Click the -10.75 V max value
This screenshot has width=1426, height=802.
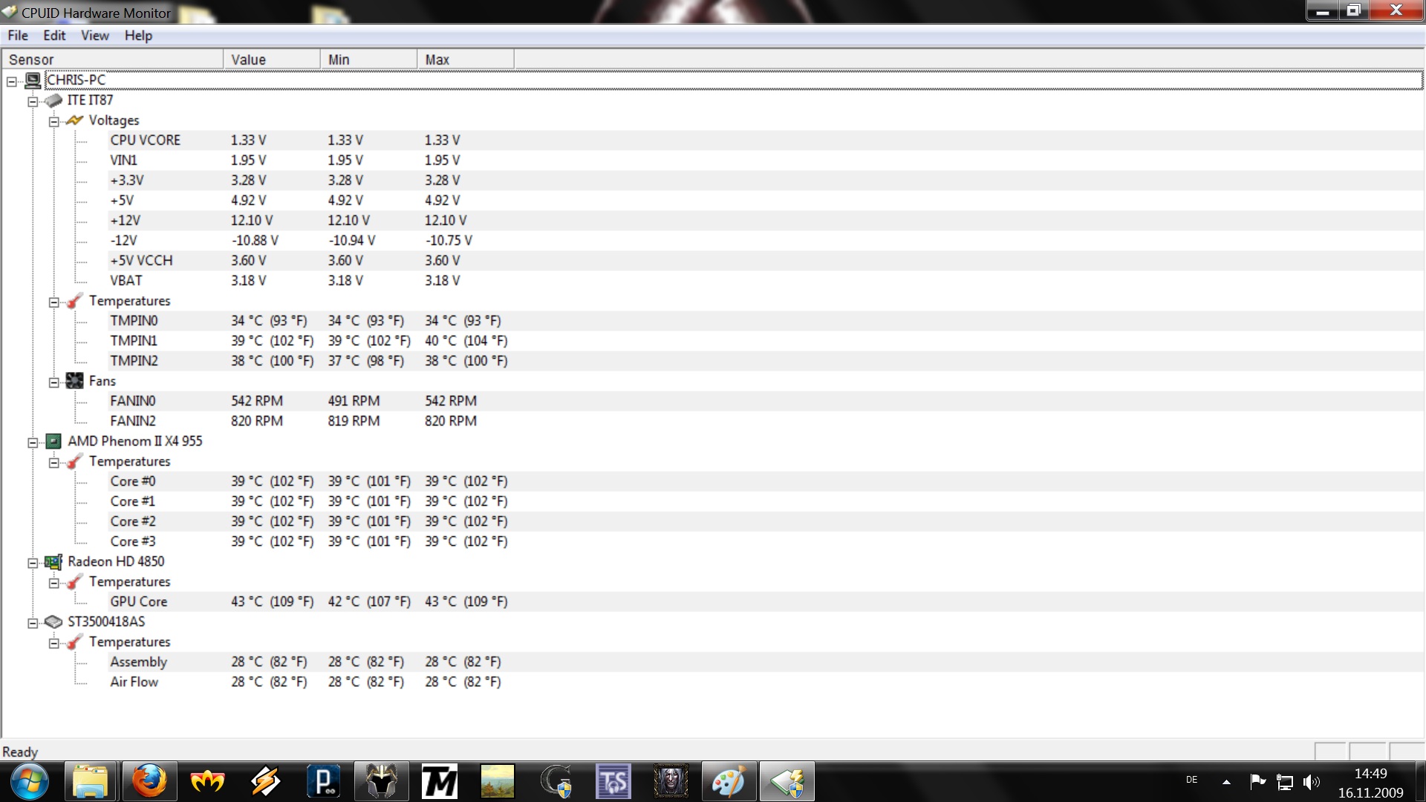click(x=449, y=241)
